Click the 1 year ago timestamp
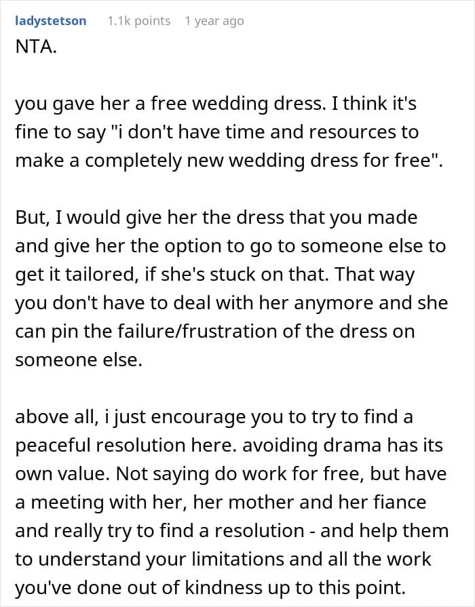The width and height of the screenshot is (475, 607). click(214, 21)
